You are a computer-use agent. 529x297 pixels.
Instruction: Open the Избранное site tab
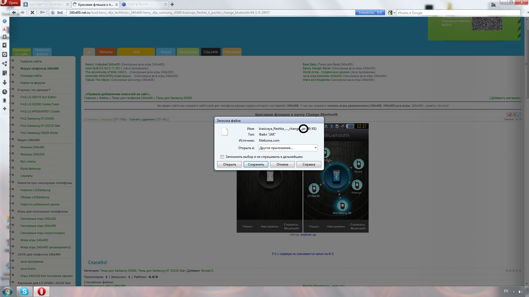coord(232,52)
